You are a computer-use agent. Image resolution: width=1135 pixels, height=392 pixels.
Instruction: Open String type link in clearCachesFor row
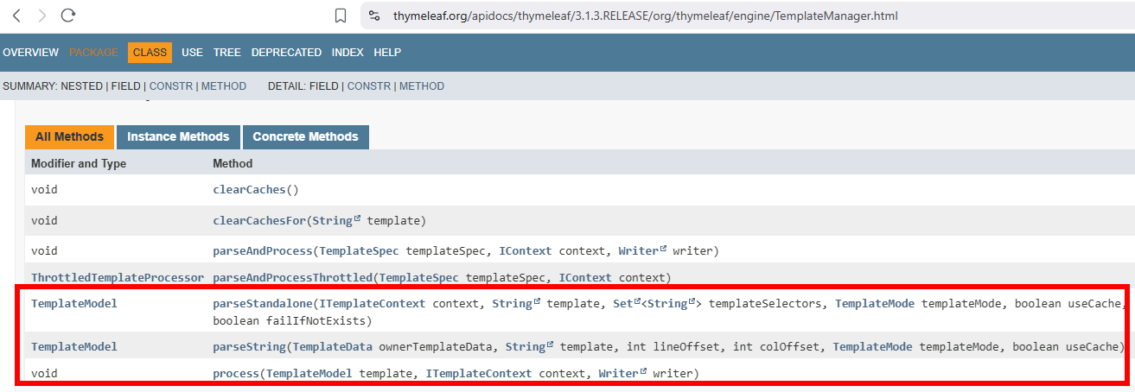(336, 220)
